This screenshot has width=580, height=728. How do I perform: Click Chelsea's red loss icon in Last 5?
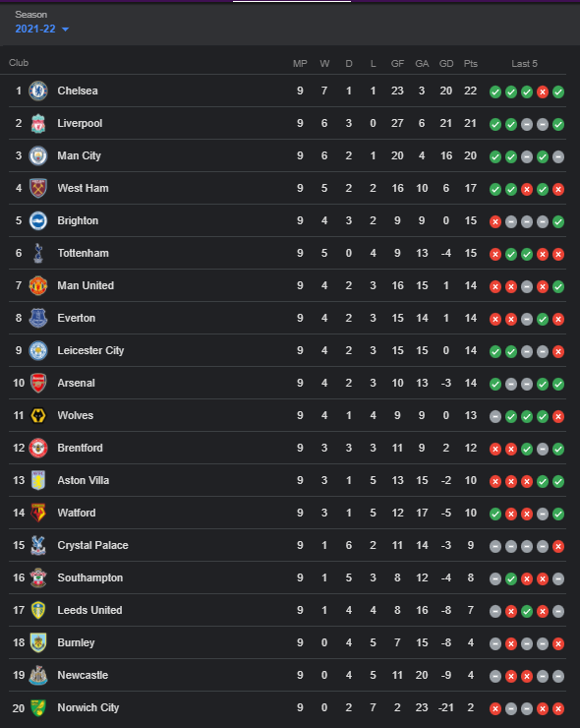[543, 91]
